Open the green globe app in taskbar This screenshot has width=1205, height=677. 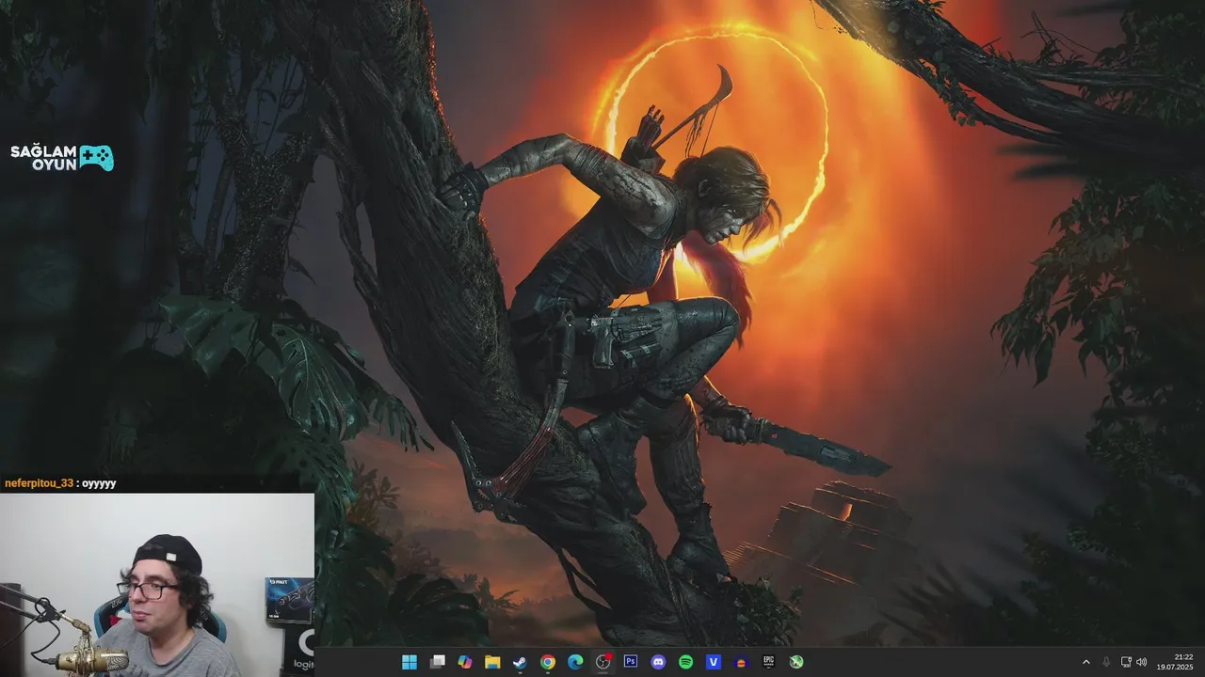tap(796, 662)
